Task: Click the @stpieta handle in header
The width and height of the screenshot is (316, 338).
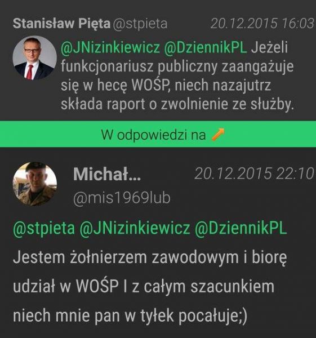Action: point(140,24)
